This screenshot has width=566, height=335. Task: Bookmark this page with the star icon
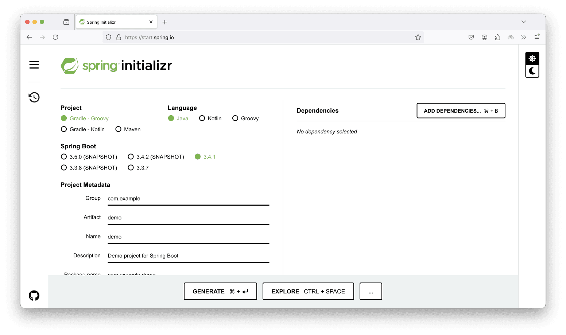click(418, 37)
